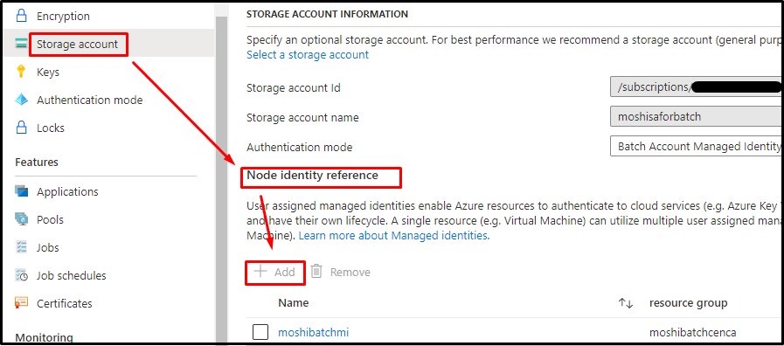This screenshot has height=346, width=784.
Task: Sort identities by Name column arrows
Action: (626, 303)
